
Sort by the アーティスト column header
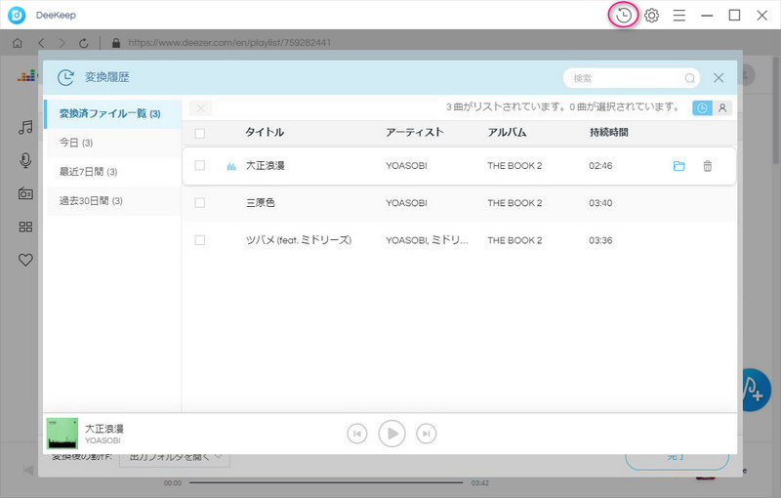(414, 132)
